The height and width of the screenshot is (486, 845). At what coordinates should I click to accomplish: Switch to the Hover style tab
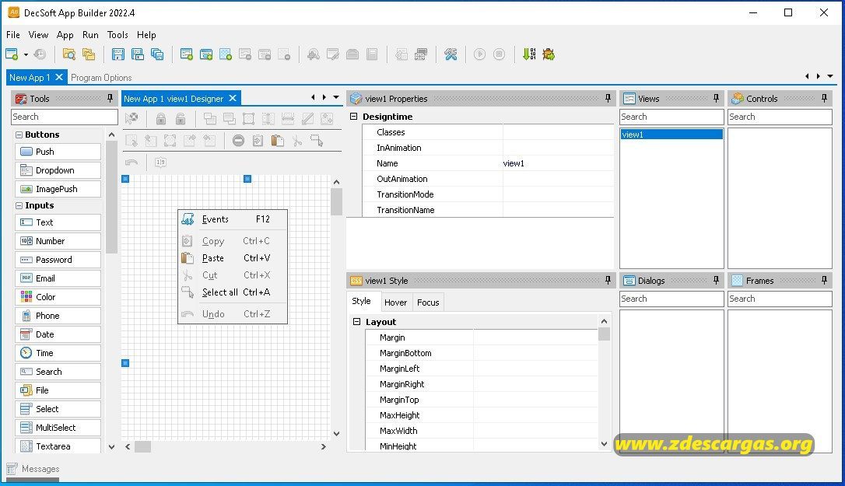[395, 302]
